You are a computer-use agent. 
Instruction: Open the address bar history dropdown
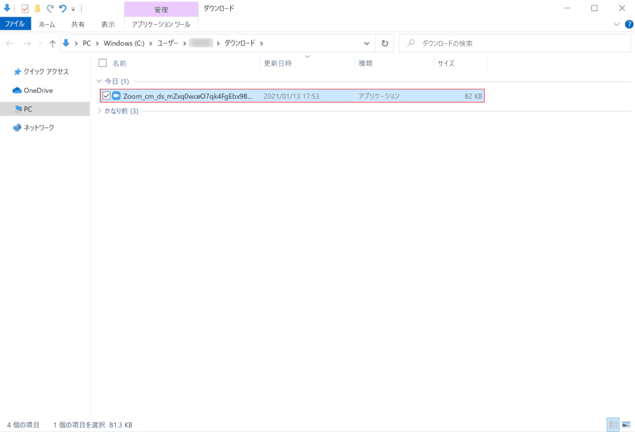pyautogui.click(x=366, y=43)
